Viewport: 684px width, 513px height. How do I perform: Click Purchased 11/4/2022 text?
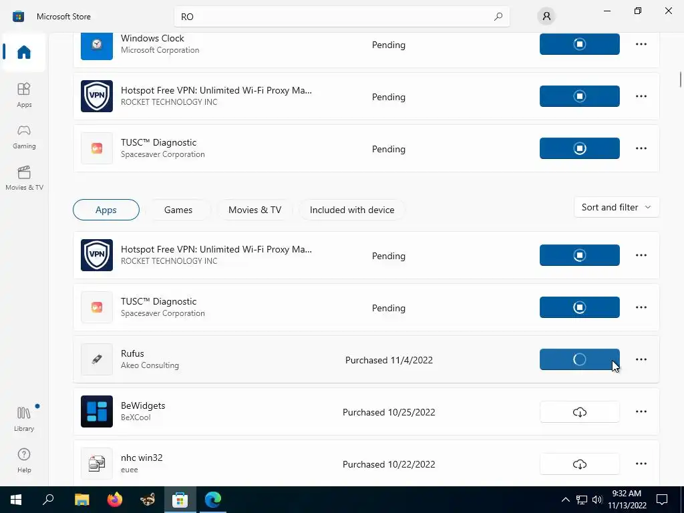point(389,360)
